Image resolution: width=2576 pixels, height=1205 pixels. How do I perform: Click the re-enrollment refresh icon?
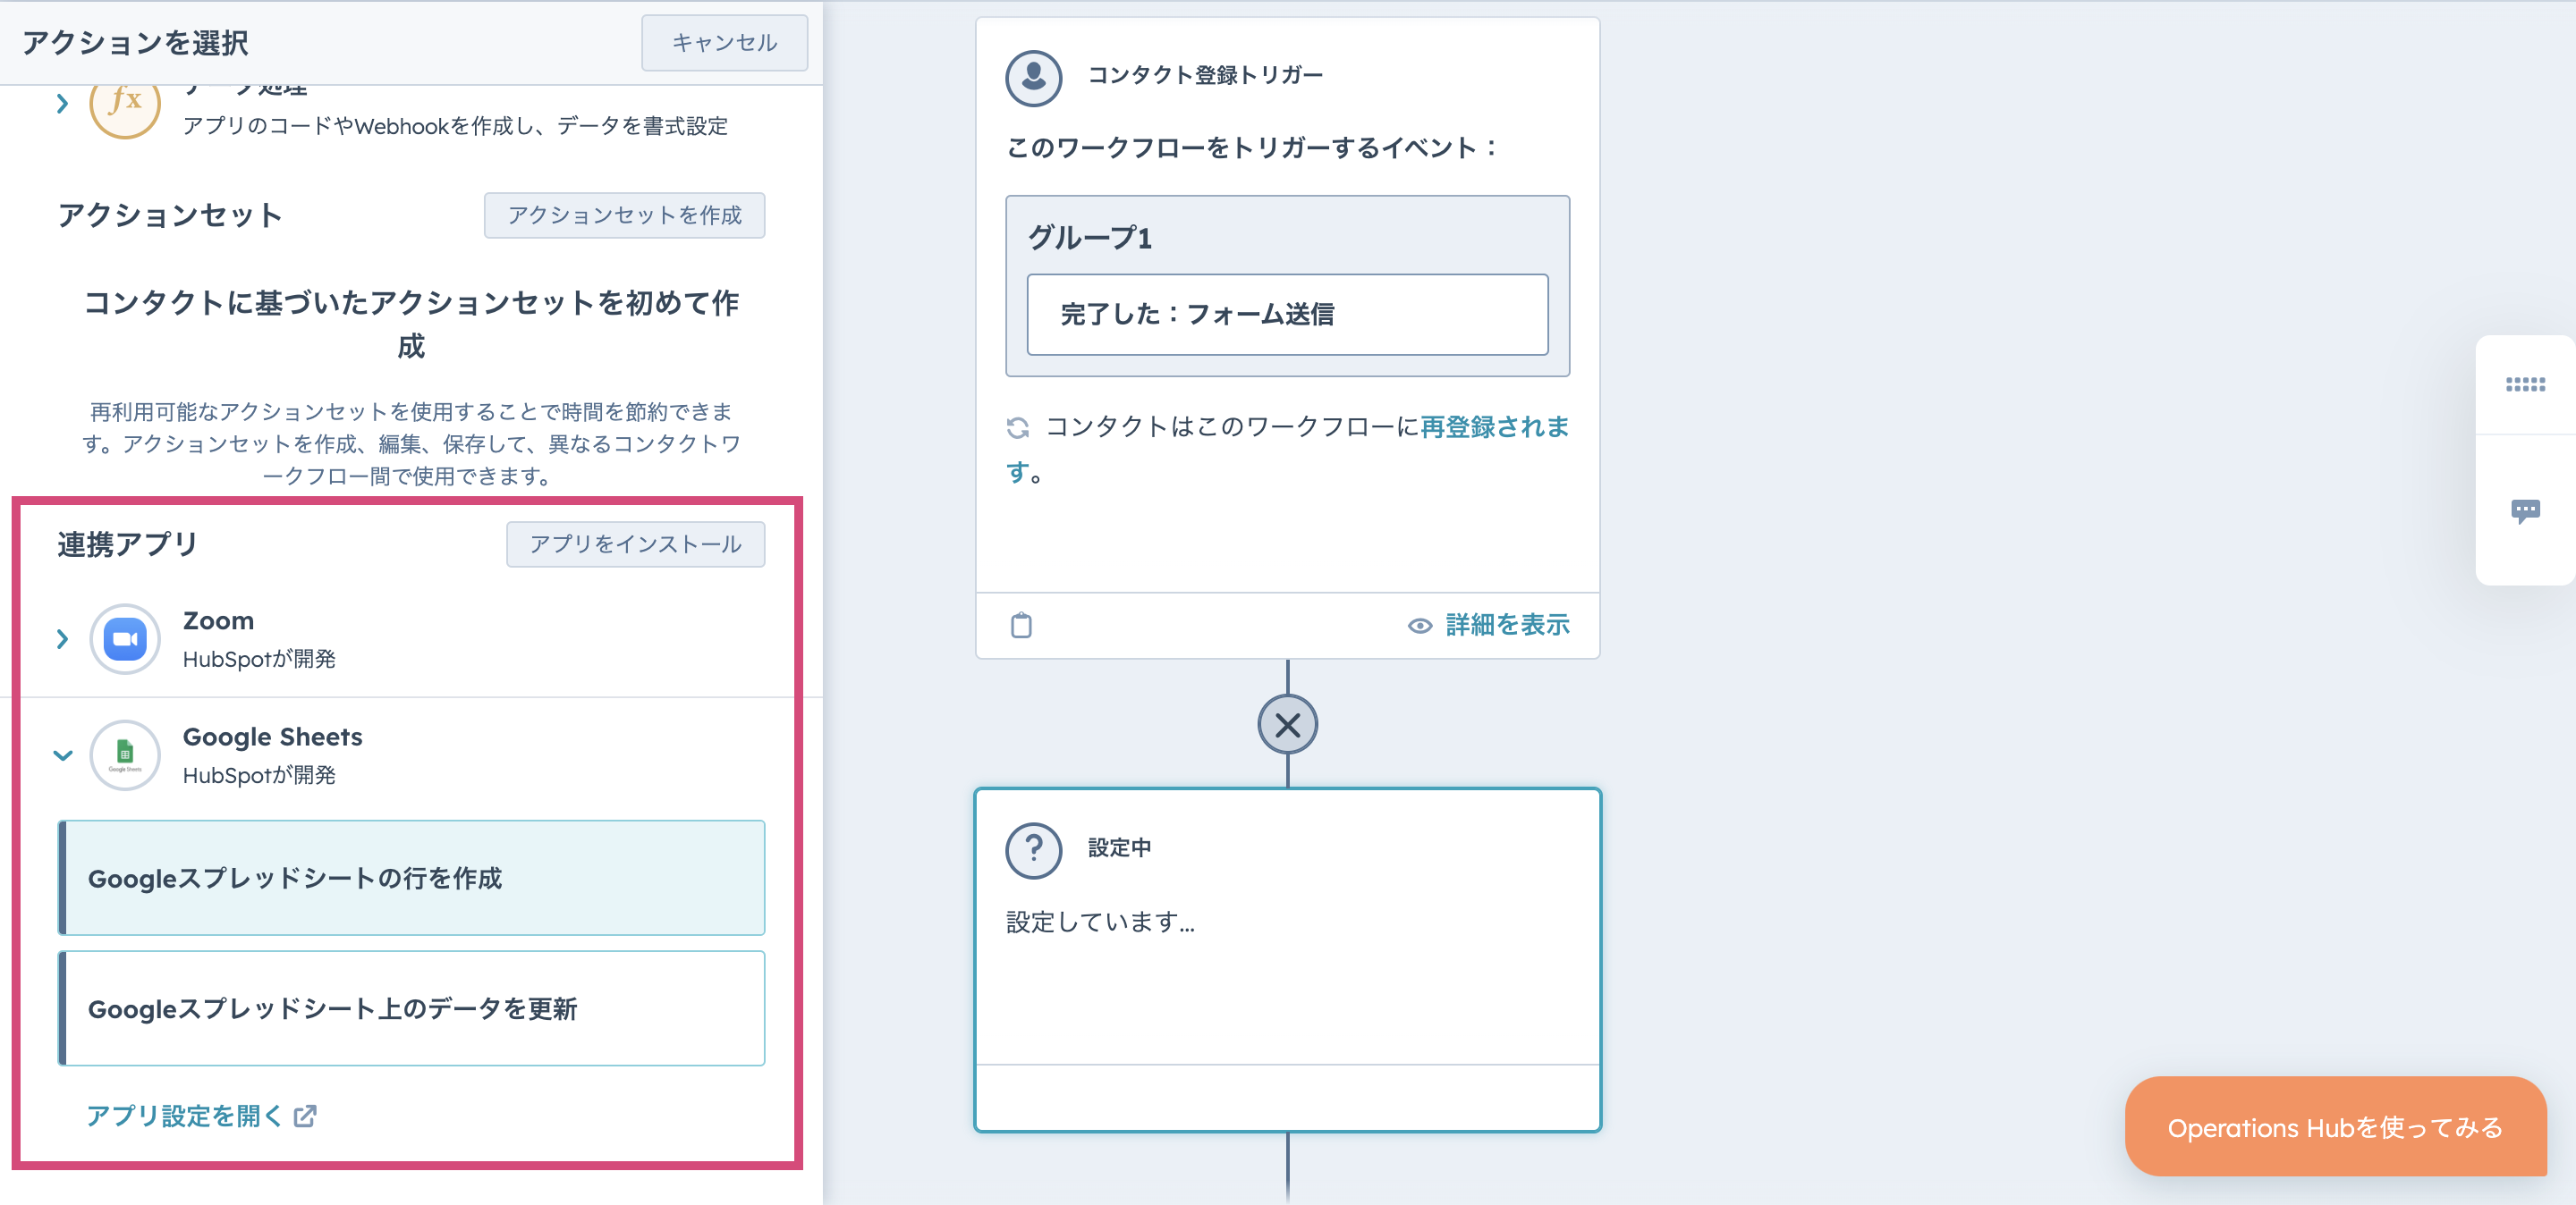pyautogui.click(x=1017, y=427)
